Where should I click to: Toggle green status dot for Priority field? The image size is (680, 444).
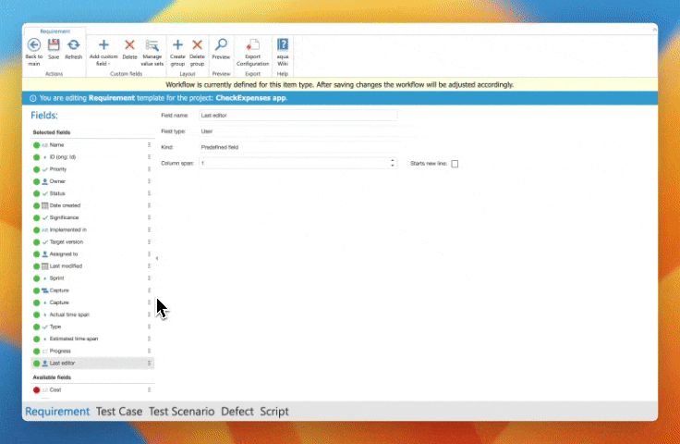click(x=37, y=169)
